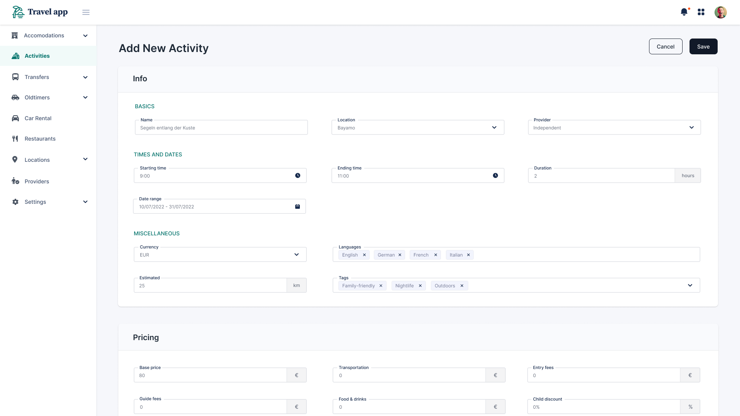This screenshot has height=416, width=740.
Task: Edit the Entry fees field
Action: tap(604, 375)
